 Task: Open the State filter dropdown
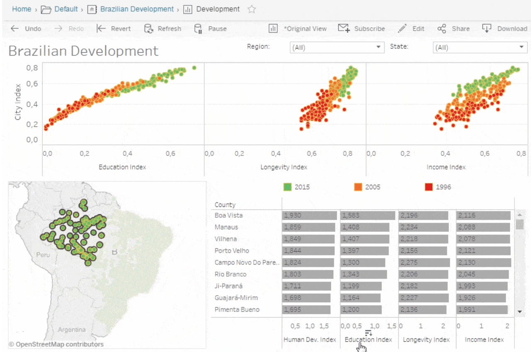(521, 47)
